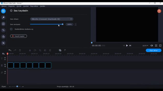Click the blue Dışa aktar button
163x91 pixels.
(x=154, y=50)
